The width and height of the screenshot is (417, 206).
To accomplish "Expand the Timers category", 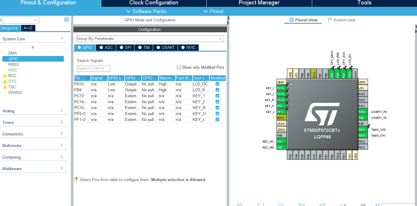I will pyautogui.click(x=33, y=122).
